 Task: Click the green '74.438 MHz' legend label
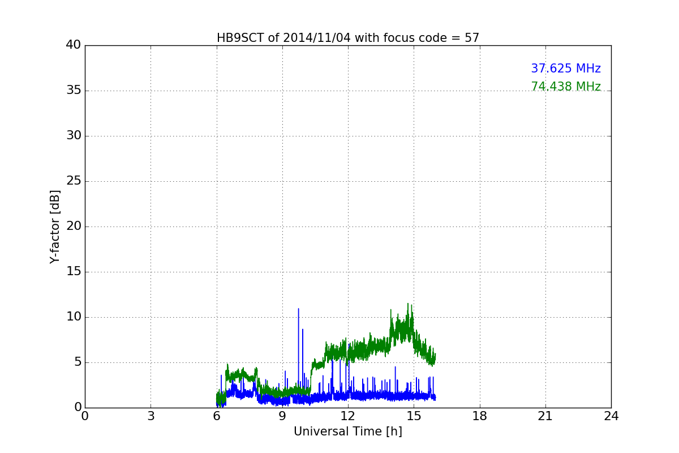pos(566,87)
